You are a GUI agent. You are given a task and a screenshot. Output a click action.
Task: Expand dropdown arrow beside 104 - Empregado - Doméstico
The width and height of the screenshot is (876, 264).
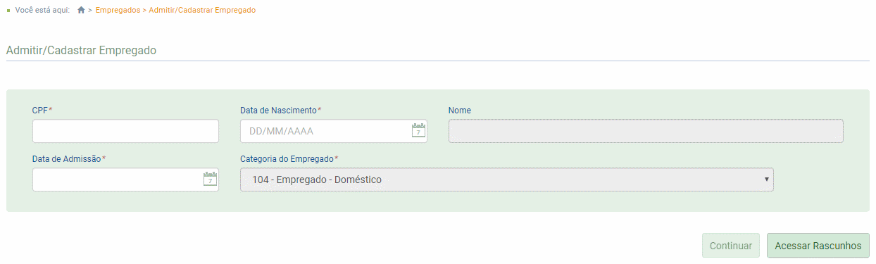tap(766, 180)
